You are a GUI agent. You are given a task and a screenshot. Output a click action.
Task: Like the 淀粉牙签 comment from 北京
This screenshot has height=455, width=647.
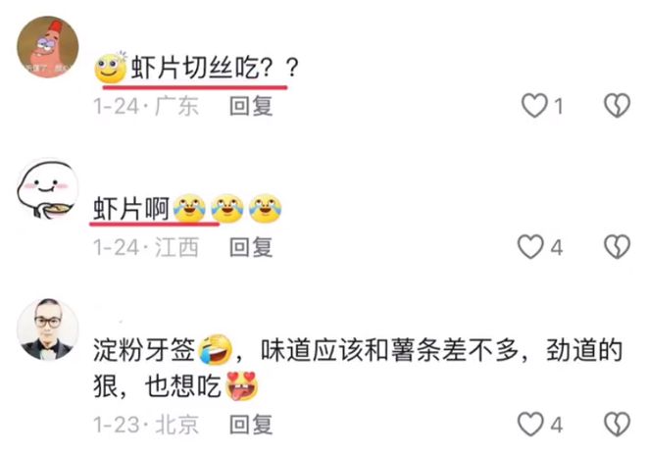click(530, 424)
